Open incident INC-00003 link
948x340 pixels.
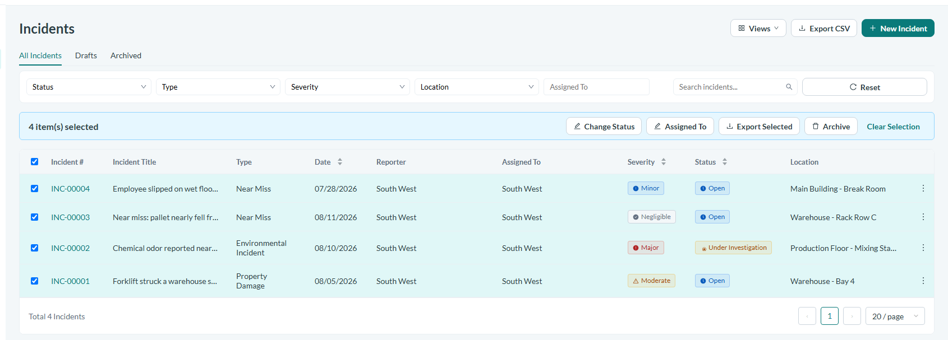(x=70, y=217)
